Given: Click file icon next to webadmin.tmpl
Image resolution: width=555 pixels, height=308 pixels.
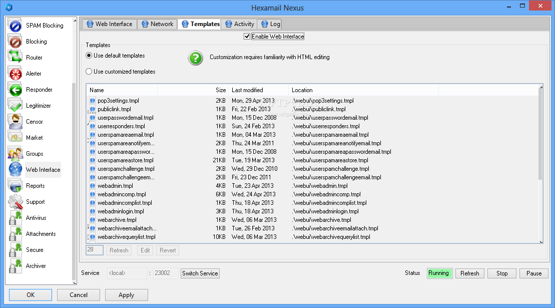Looking at the screenshot, I should (93, 185).
